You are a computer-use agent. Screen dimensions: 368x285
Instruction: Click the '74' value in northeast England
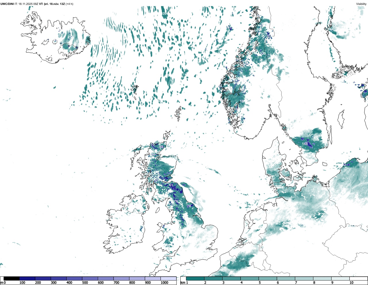[189, 206]
